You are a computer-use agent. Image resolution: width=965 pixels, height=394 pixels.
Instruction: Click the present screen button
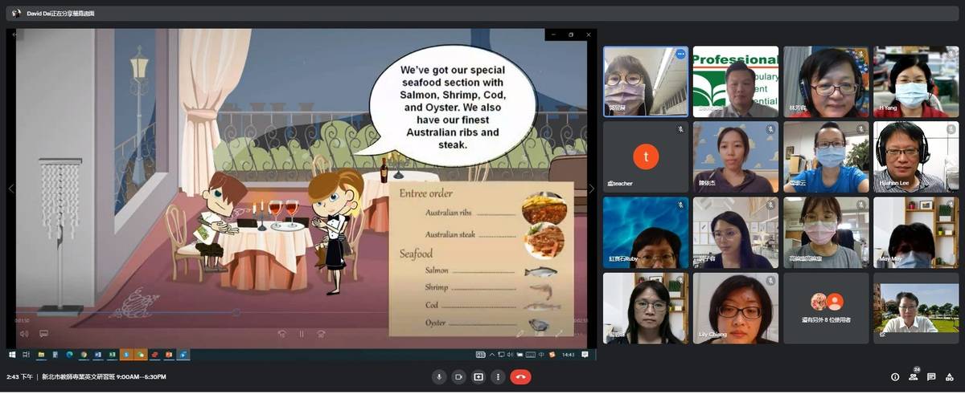[x=478, y=376]
